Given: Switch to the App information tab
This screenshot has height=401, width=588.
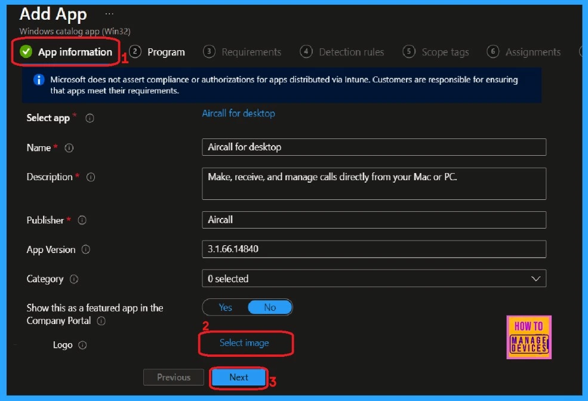Looking at the screenshot, I should [x=66, y=52].
